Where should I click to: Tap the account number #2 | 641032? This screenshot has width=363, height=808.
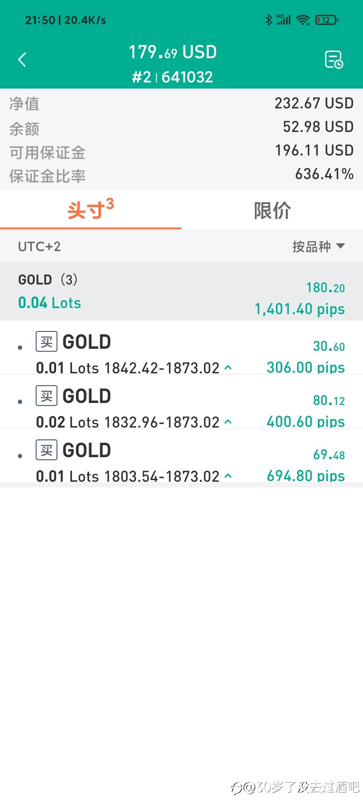[x=172, y=77]
